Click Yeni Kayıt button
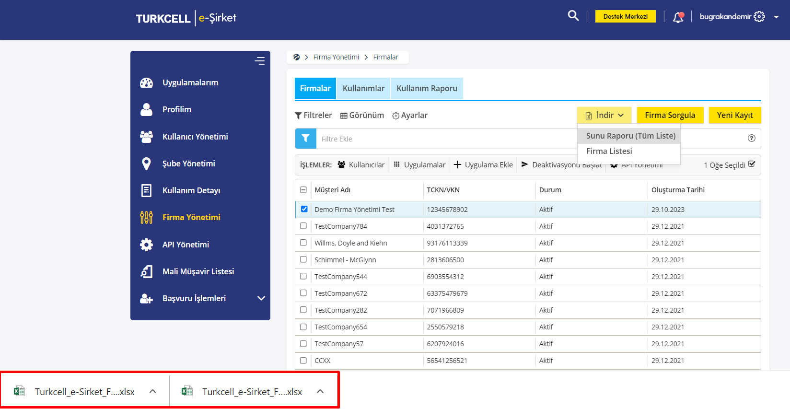790x409 pixels. (735, 115)
